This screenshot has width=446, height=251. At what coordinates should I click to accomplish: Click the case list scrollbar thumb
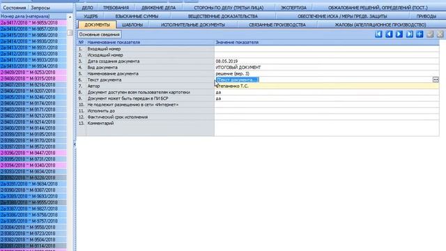(70, 33)
